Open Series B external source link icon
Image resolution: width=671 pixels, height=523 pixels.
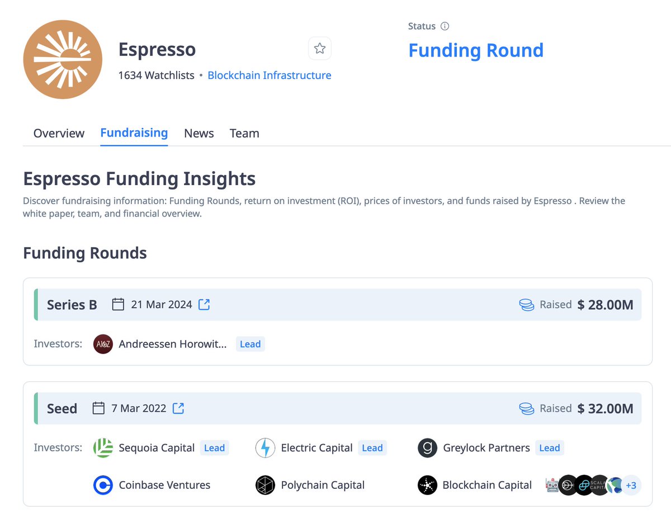click(205, 304)
